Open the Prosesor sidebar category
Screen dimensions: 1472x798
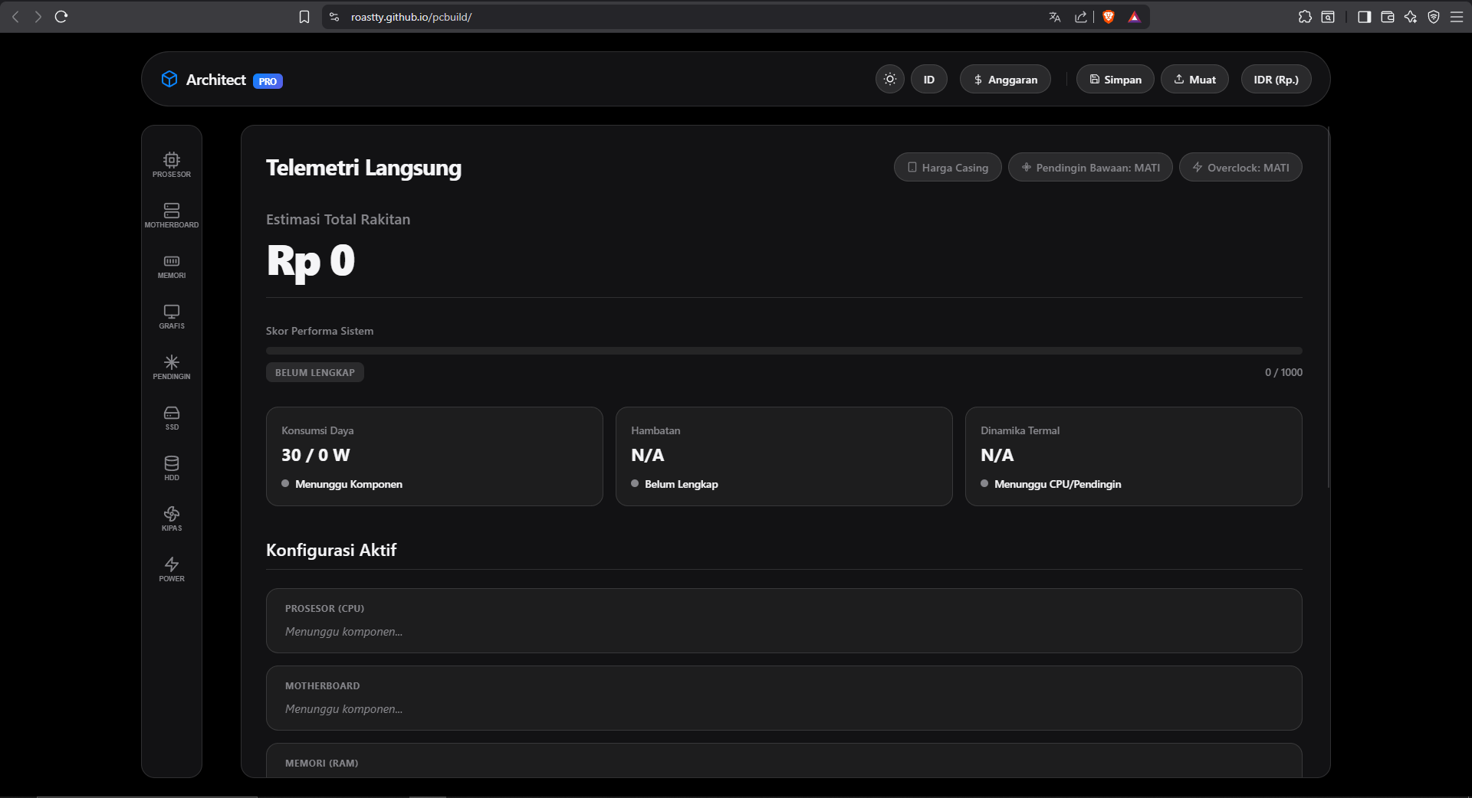[x=172, y=165]
